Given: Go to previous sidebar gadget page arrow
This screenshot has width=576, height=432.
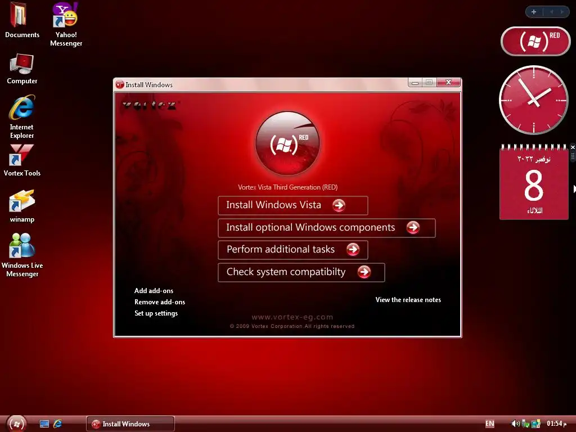Looking at the screenshot, I should (x=551, y=12).
